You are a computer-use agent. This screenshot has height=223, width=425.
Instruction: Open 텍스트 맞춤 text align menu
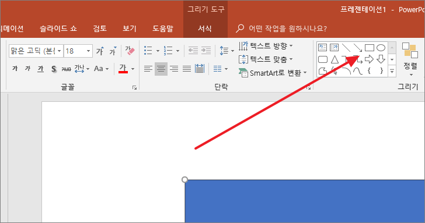tap(266, 59)
